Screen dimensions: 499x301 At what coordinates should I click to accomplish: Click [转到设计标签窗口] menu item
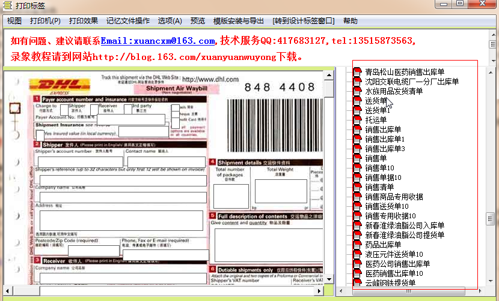304,21
